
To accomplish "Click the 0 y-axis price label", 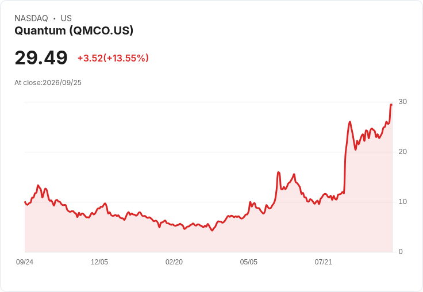I will (x=401, y=252).
